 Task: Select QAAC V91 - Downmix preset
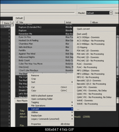pyautogui.click(x=95, y=87)
